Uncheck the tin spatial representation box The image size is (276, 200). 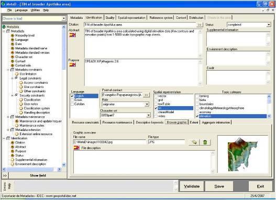[x=156, y=108]
